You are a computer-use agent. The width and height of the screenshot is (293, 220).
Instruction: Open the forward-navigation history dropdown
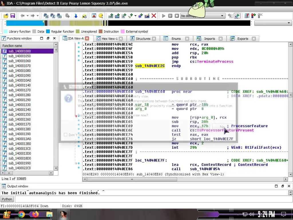pyautogui.click(x=37, y=16)
